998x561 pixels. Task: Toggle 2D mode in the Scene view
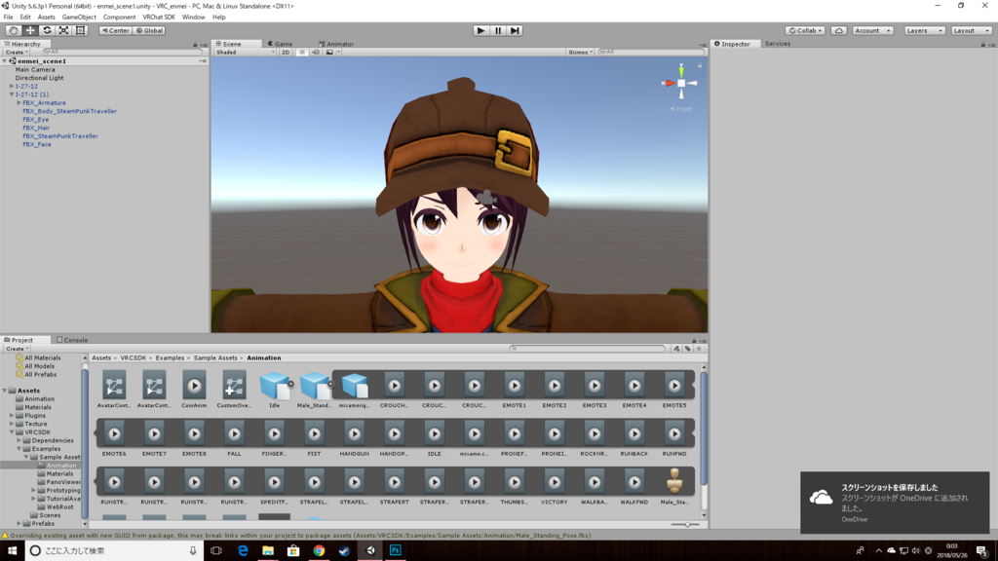(285, 52)
